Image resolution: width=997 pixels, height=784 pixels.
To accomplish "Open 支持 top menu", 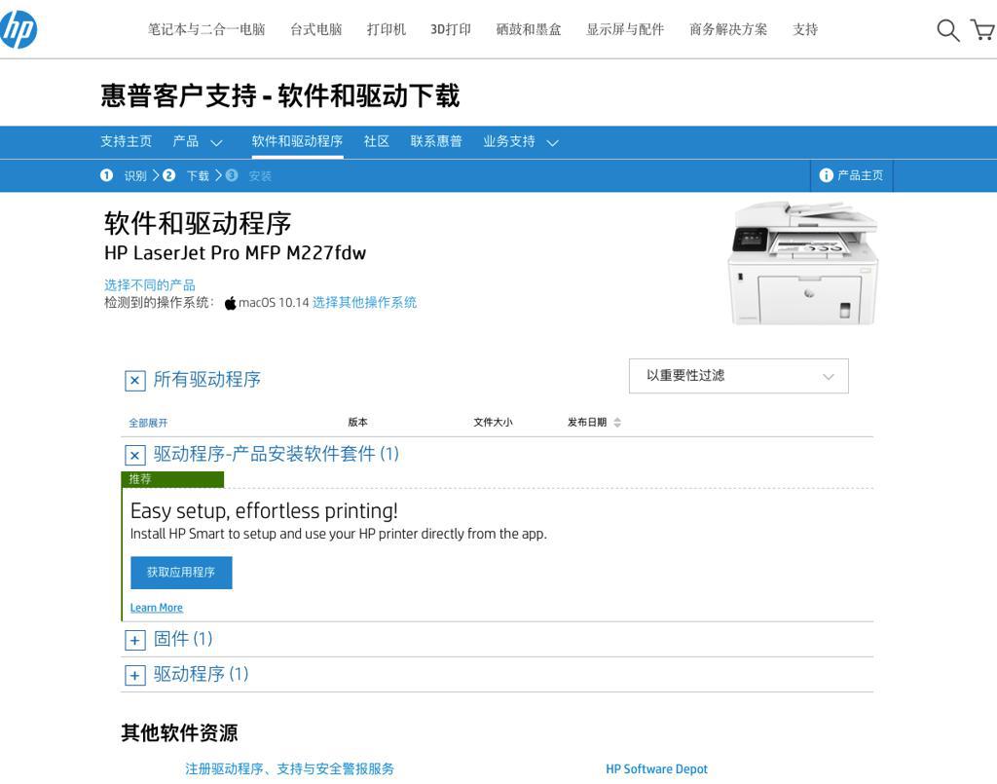I will (x=805, y=29).
